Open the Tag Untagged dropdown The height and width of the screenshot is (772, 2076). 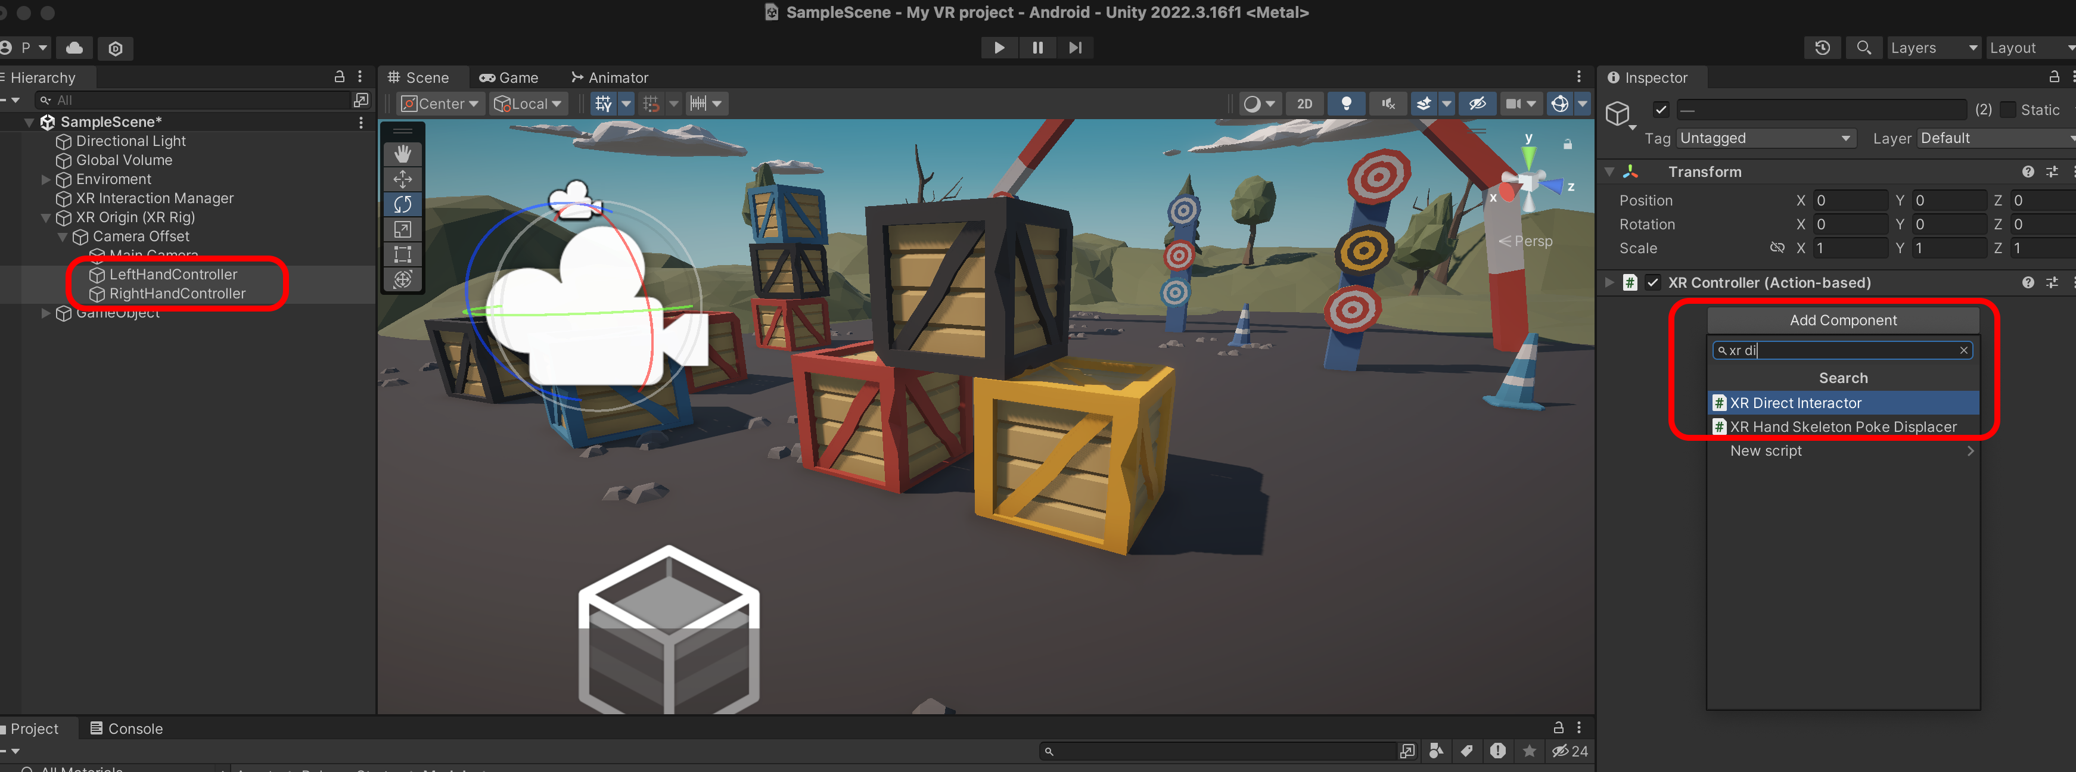click(1765, 139)
